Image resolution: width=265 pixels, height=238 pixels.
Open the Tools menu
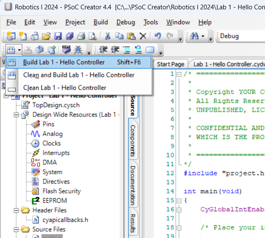151,22
